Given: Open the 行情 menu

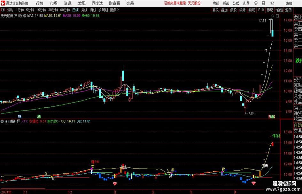Looking at the screenshot, I should (x=40, y=3).
